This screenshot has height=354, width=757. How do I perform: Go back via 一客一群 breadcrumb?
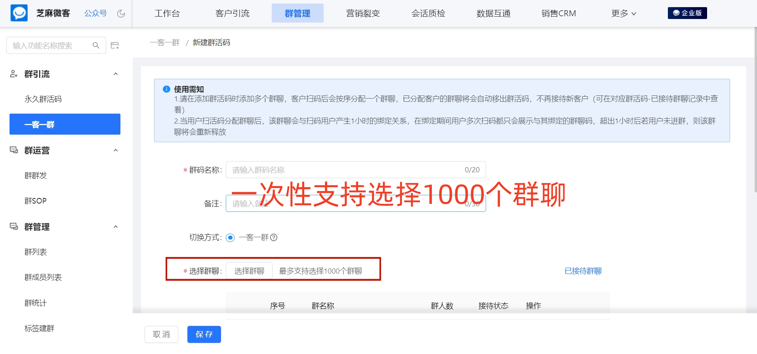165,42
